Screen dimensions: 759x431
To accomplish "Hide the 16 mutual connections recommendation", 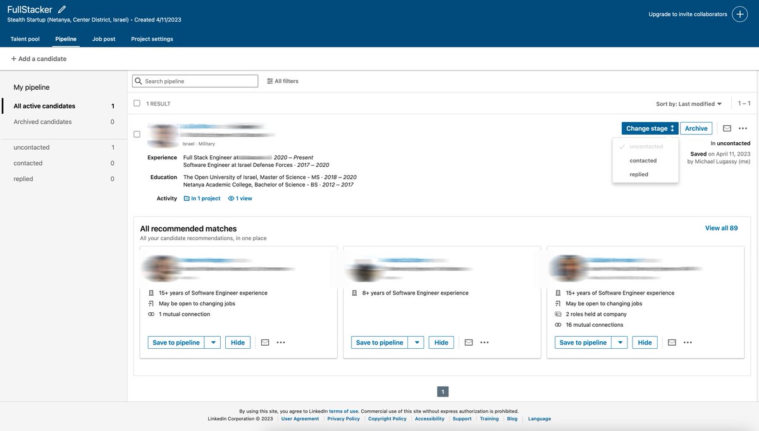I will [x=645, y=343].
